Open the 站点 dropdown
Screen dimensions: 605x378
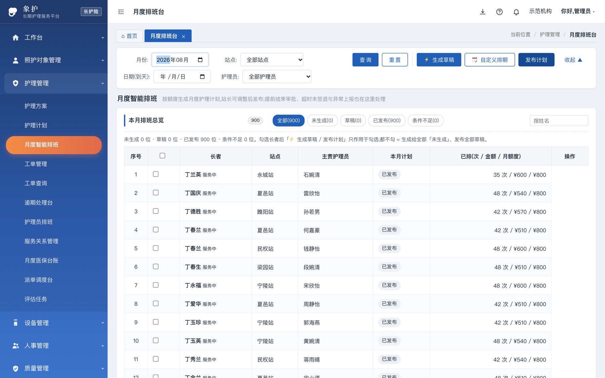[272, 60]
